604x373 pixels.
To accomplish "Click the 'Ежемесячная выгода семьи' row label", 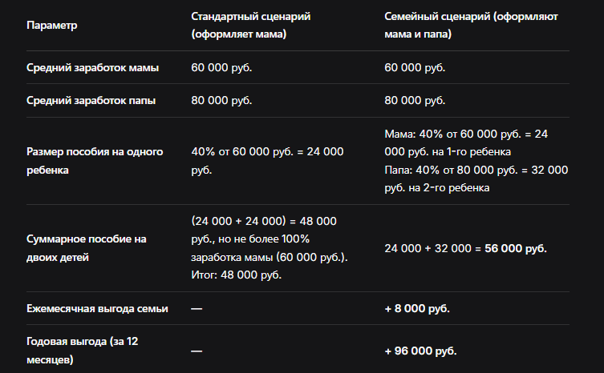I will pyautogui.click(x=97, y=309).
